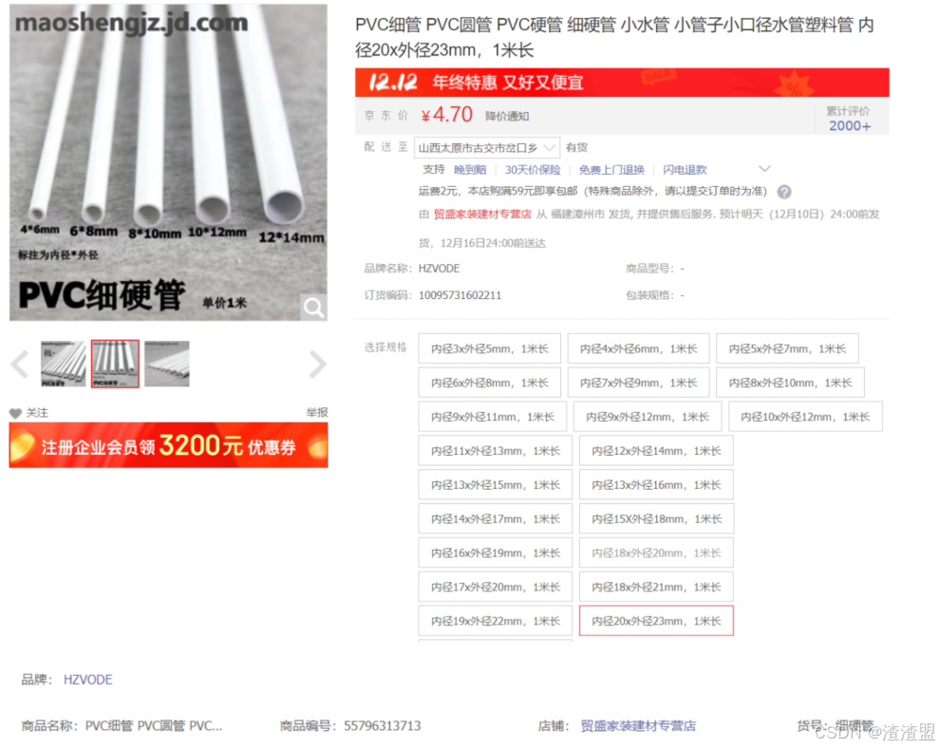Choose spec 内径3x外径5mm, 1米长
This screenshot has width=939, height=749.
point(489,348)
